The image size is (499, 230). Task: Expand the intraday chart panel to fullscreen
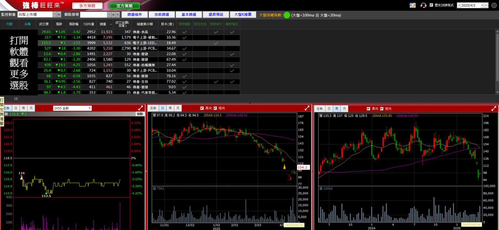(141, 108)
